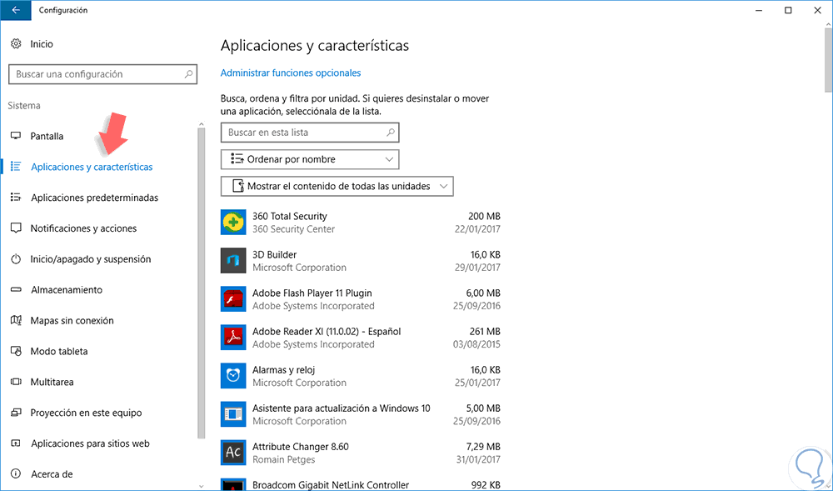This screenshot has height=491, width=833.
Task: Click the Attribute Changer Ac icon
Action: coord(233,452)
